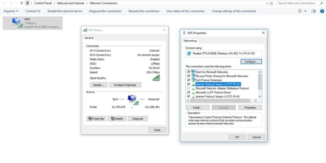326x163 pixels.
Task: Click Network and Internet breadcrumb
Action: click(x=71, y=3)
